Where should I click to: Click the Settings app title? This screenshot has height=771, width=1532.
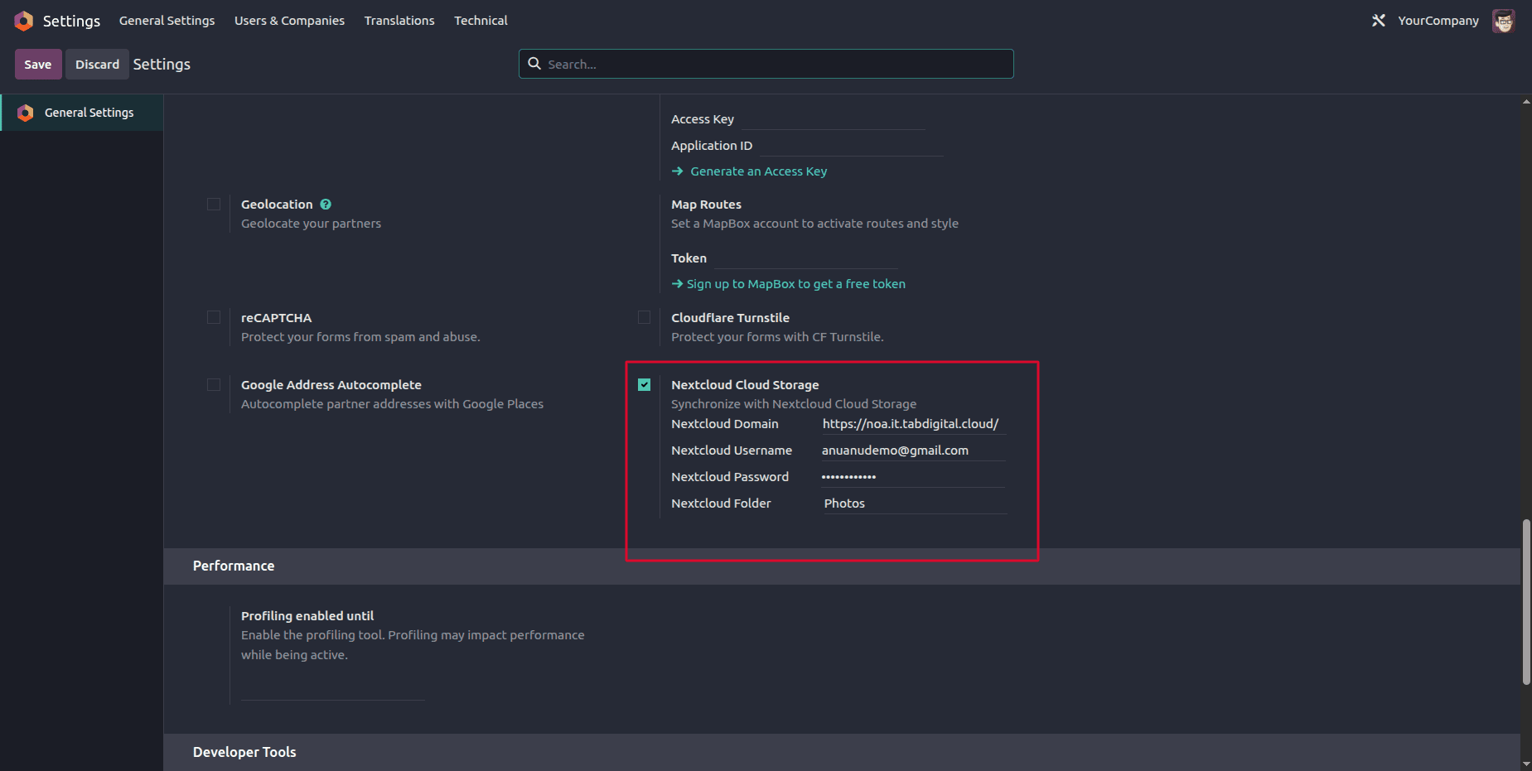[71, 21]
